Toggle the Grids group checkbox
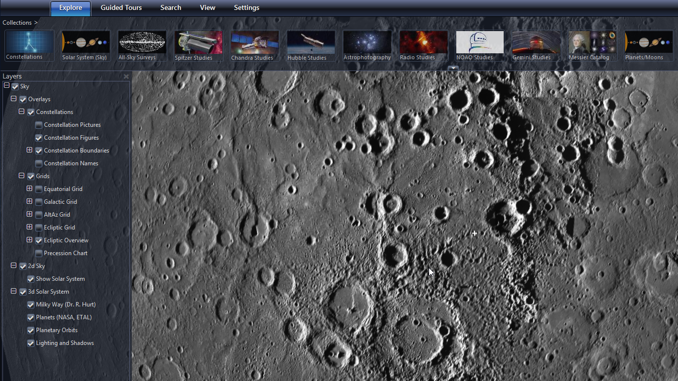678x381 pixels. [31, 176]
